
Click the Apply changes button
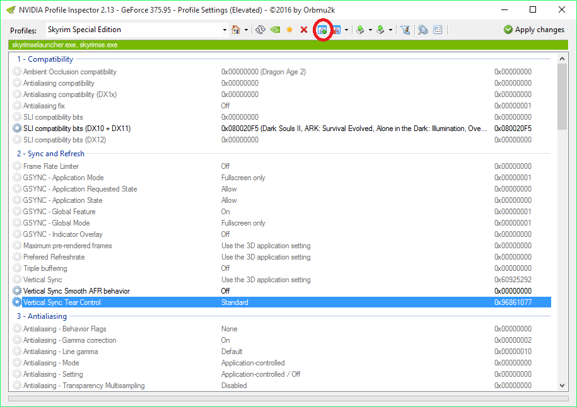[534, 30]
